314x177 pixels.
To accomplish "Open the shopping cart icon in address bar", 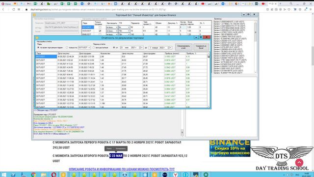I will (x=295, y=9).
